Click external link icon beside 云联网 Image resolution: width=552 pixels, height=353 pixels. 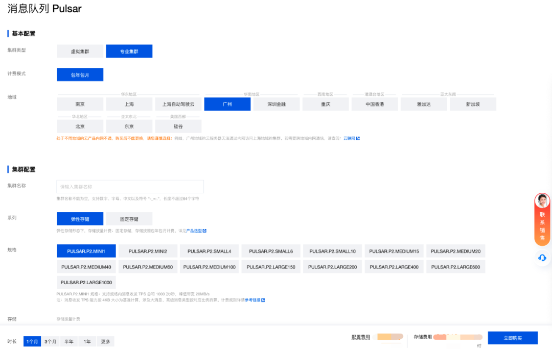pyautogui.click(x=358, y=138)
